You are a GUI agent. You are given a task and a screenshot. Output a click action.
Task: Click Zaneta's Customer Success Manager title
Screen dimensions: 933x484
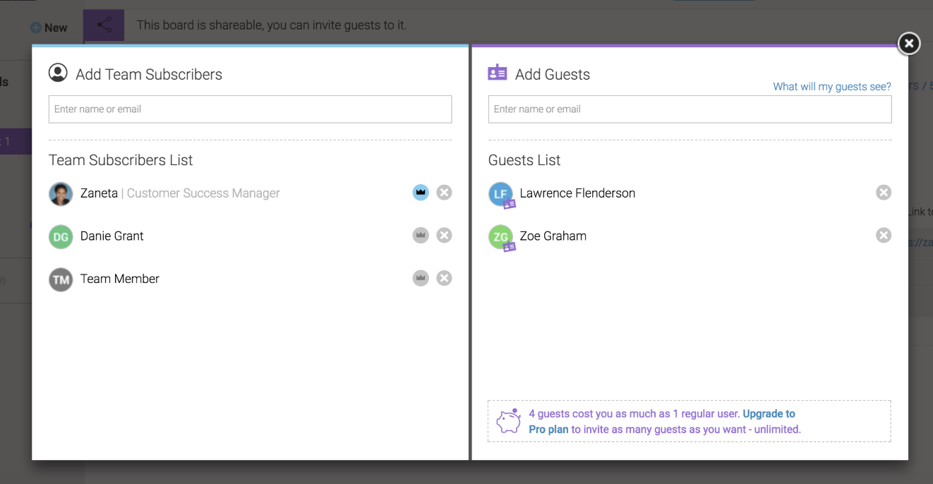pos(203,193)
